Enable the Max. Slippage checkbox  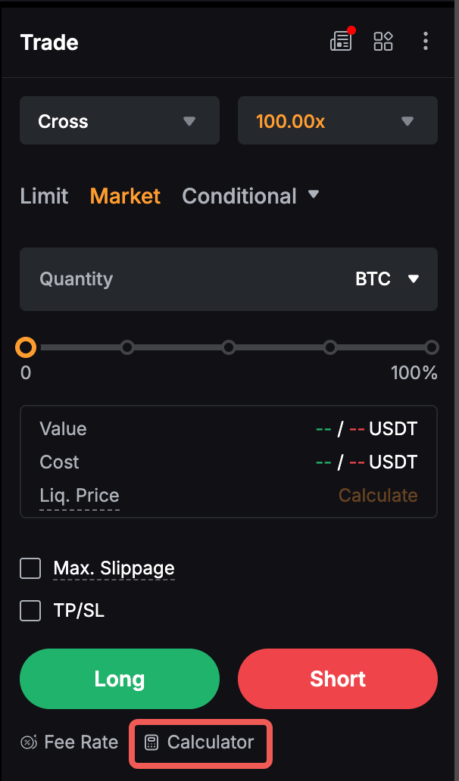point(30,568)
